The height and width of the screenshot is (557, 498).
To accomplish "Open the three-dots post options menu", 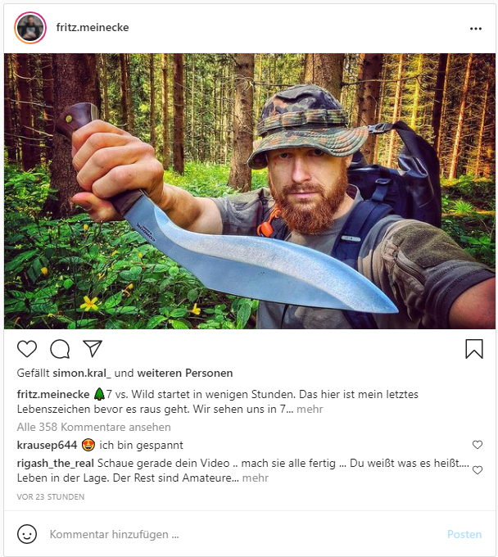I will pos(476,28).
